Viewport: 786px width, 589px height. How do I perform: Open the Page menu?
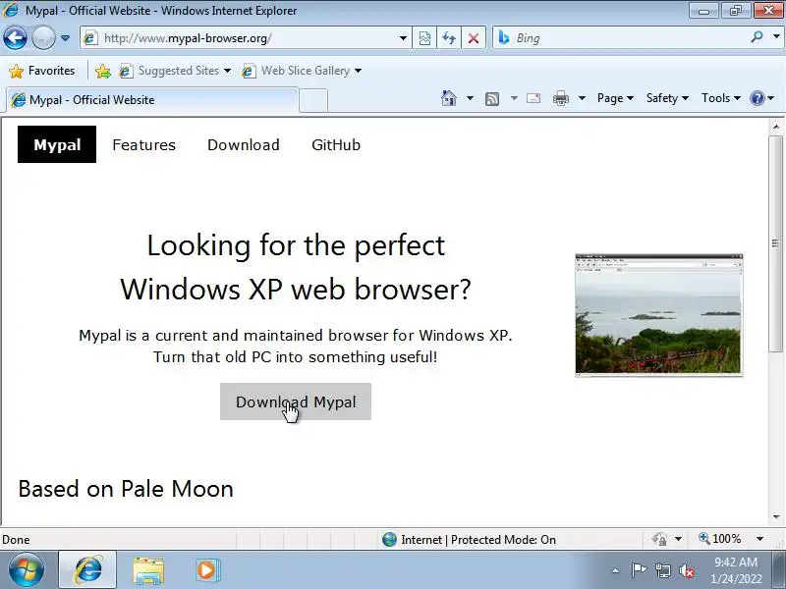[x=615, y=98]
